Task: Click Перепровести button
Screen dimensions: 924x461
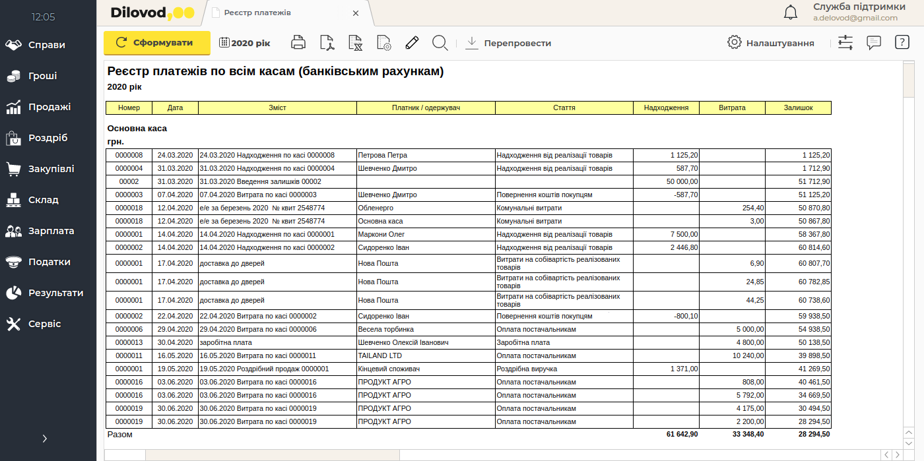Action: 508,43
